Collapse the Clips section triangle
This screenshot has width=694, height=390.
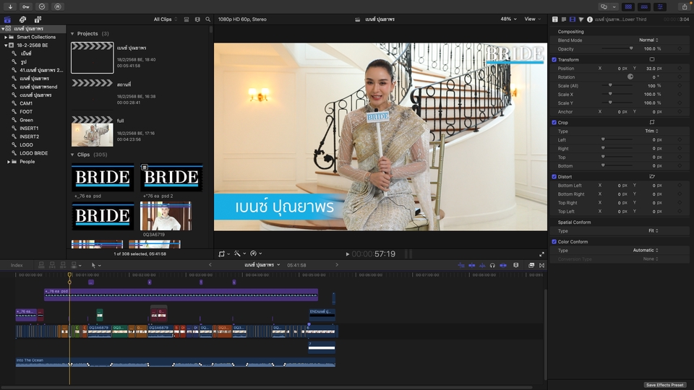pos(72,155)
